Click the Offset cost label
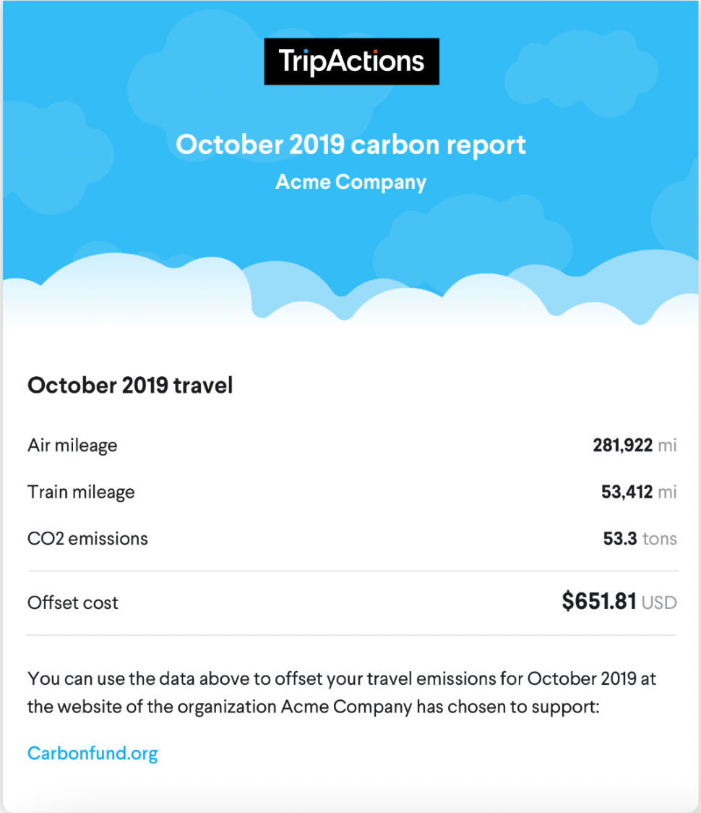 click(73, 603)
